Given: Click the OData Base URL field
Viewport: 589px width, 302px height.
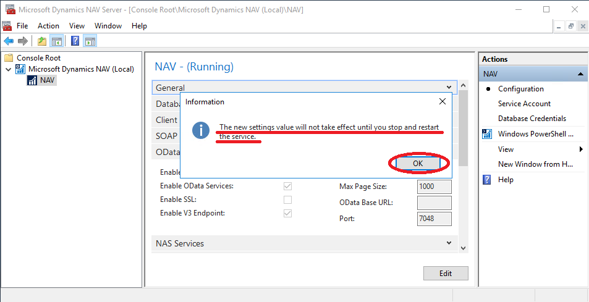Looking at the screenshot, I should tap(434, 203).
